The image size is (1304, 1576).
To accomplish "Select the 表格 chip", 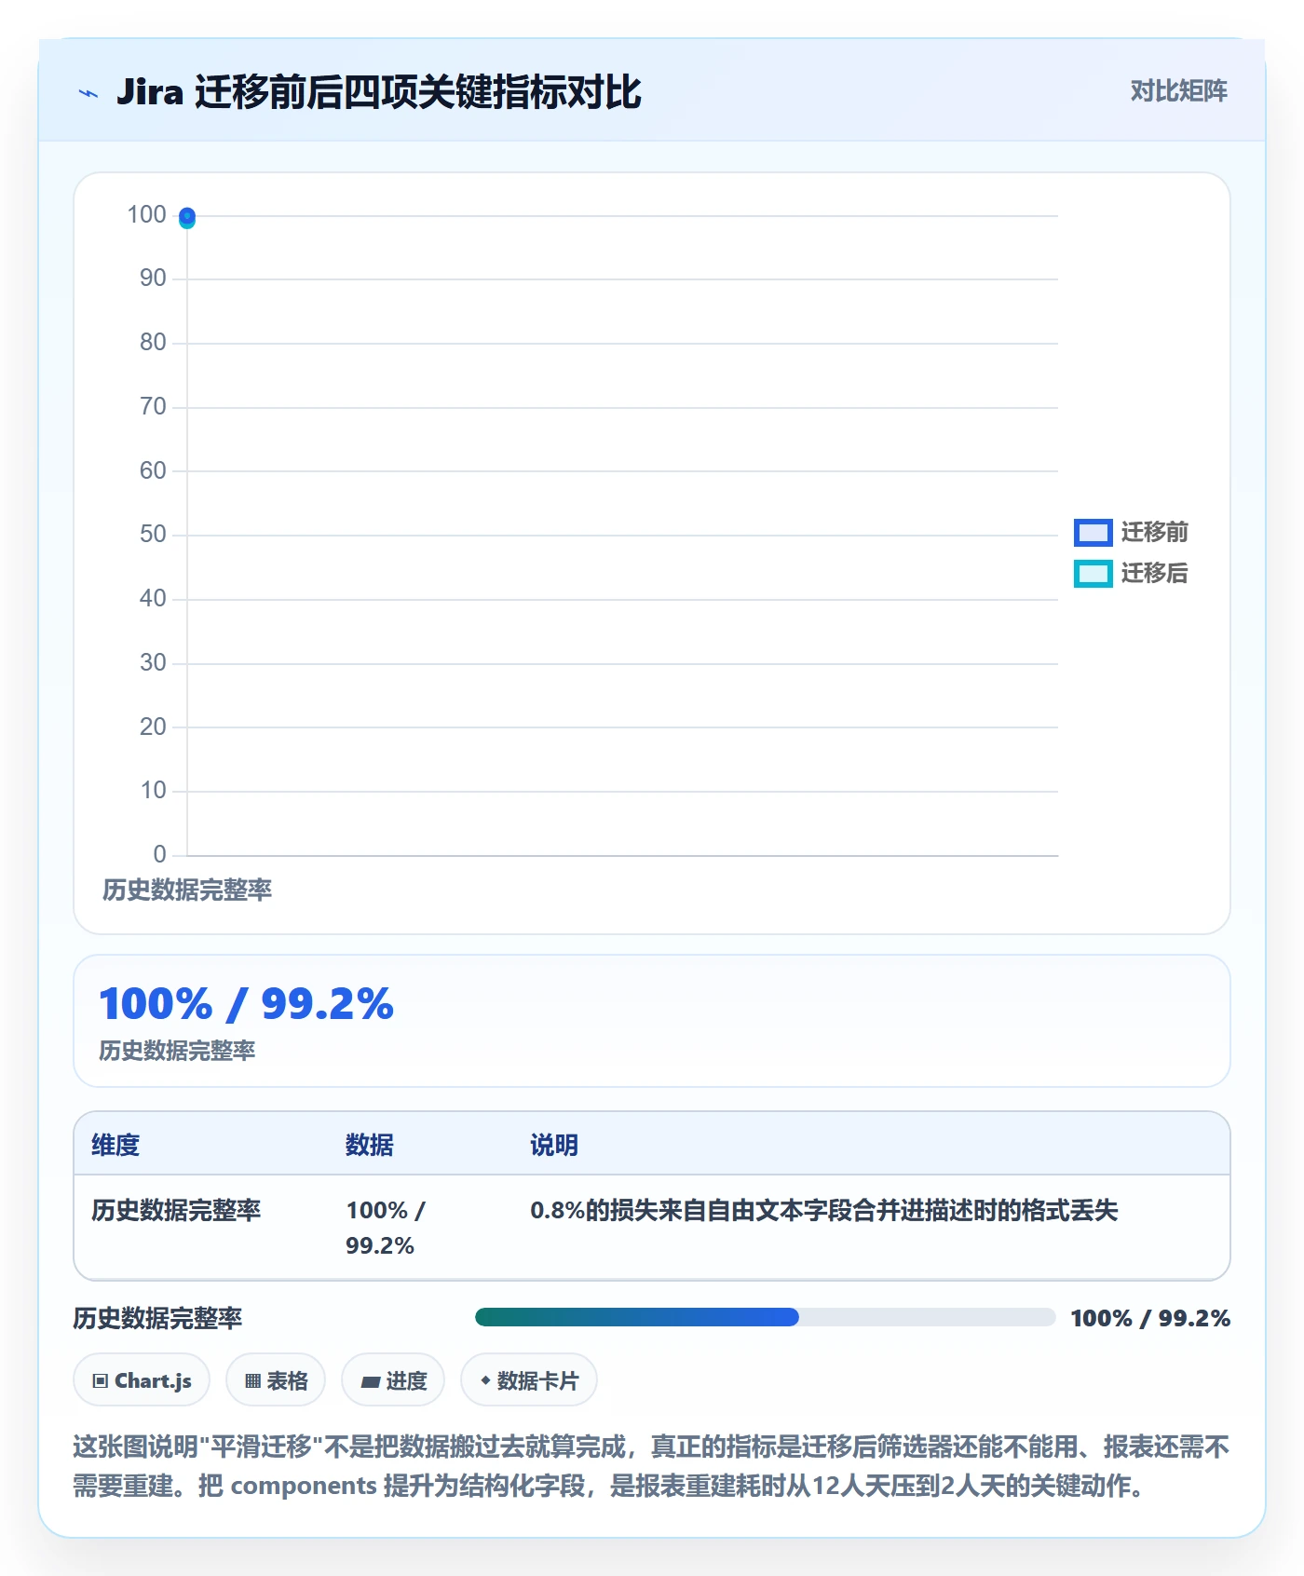I will [276, 1379].
